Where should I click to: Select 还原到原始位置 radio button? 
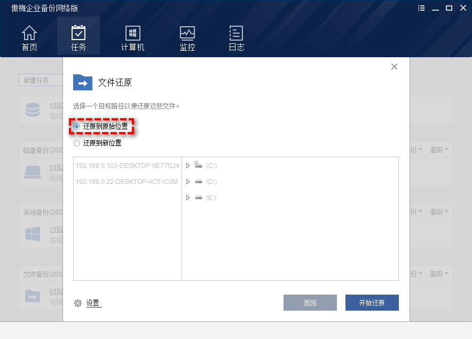point(77,127)
